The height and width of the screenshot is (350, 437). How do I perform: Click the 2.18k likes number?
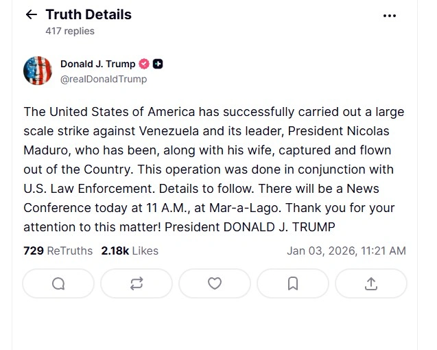coord(115,250)
